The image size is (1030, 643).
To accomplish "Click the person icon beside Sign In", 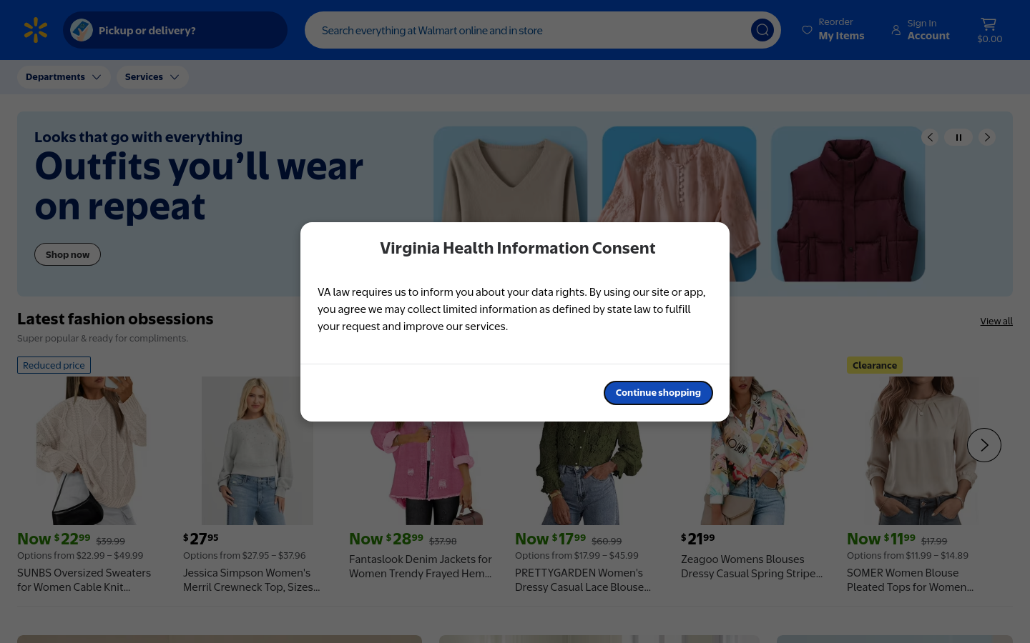I will (x=896, y=30).
